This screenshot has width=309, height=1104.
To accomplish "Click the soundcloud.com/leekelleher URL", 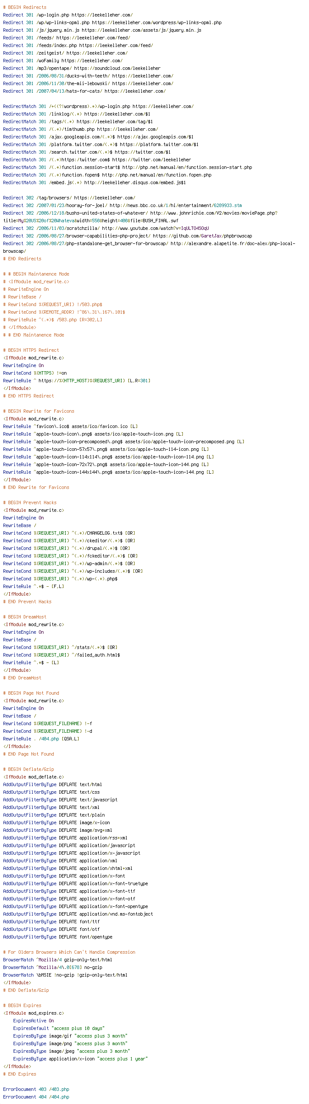I will (117, 69).
